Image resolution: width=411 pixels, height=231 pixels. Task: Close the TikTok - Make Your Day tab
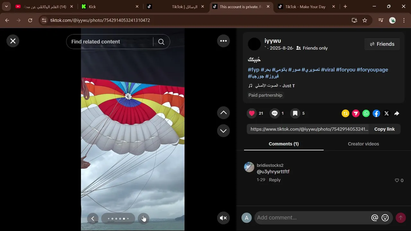click(334, 6)
